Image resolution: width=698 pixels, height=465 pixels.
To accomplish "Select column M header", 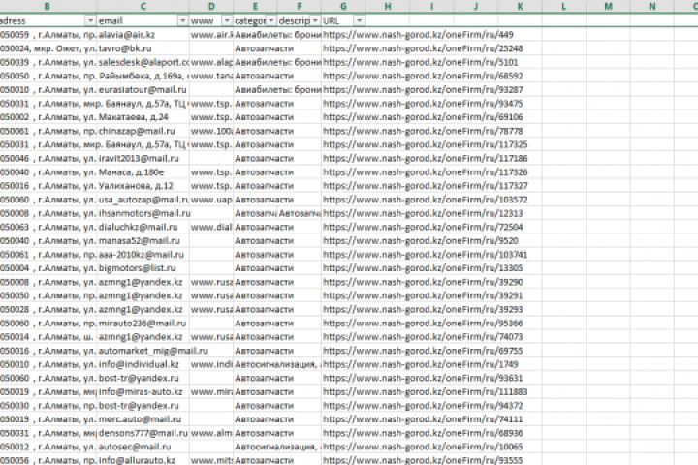I will click(608, 6).
